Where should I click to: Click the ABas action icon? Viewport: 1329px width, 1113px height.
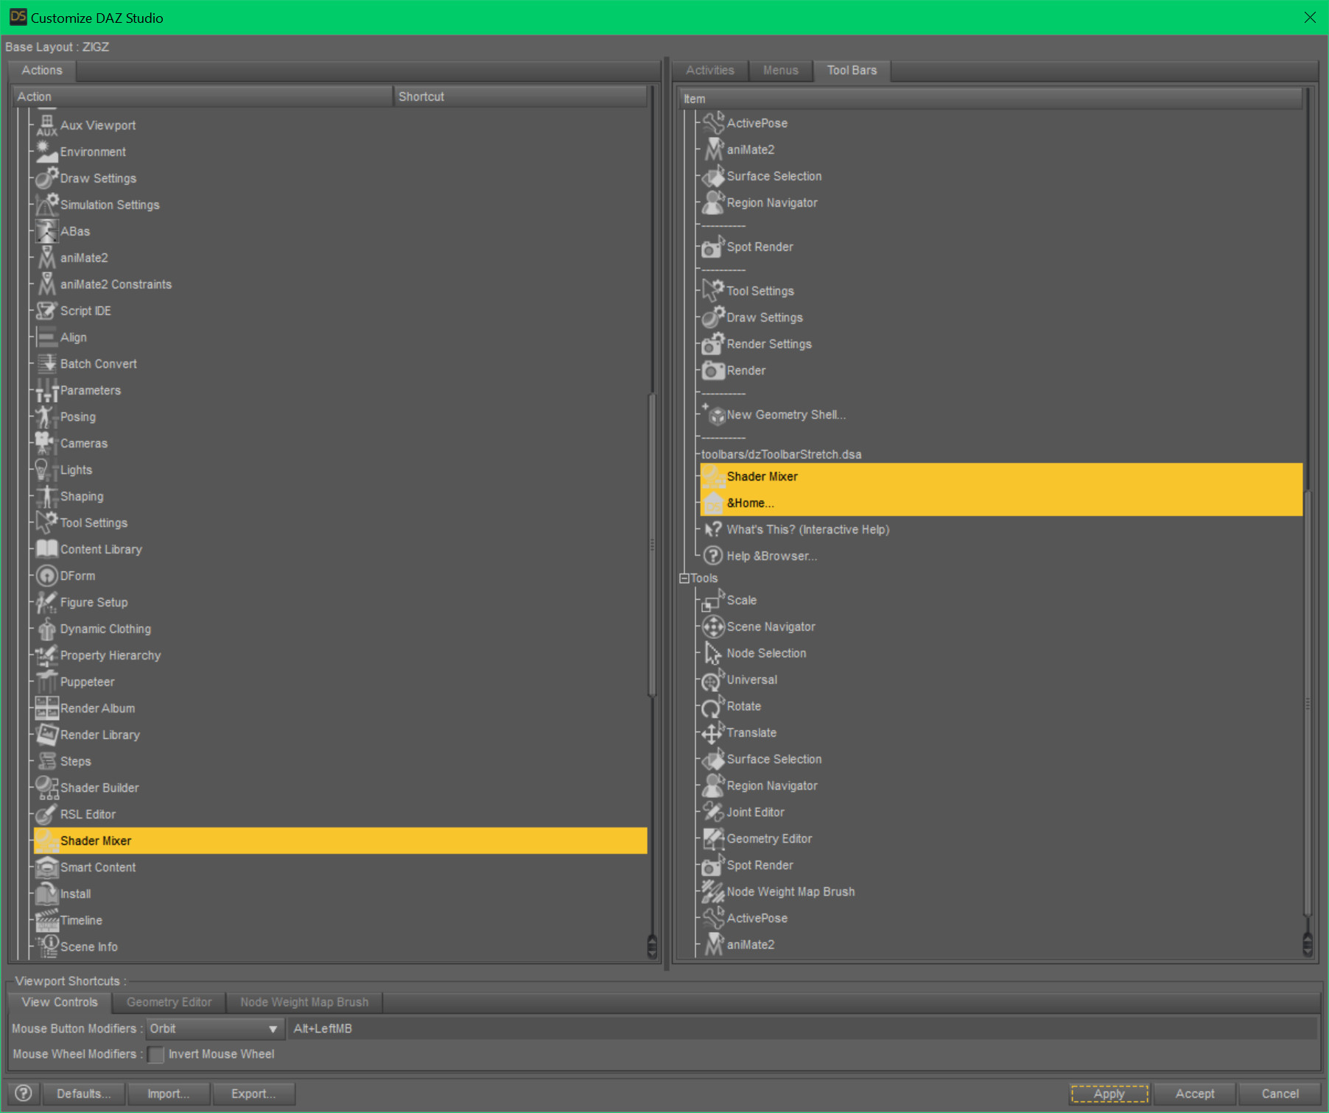pyautogui.click(x=46, y=231)
